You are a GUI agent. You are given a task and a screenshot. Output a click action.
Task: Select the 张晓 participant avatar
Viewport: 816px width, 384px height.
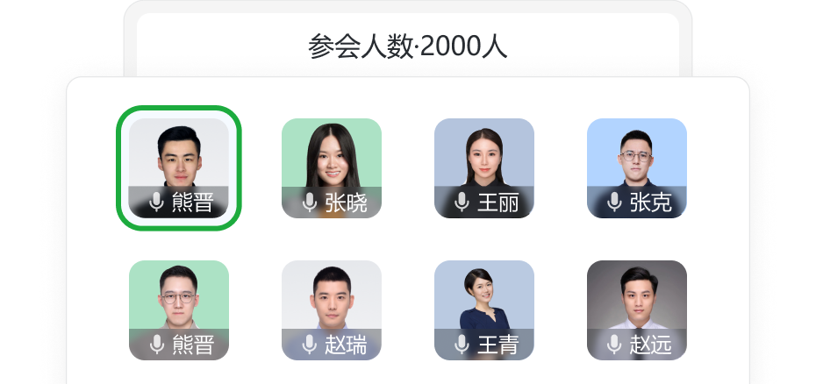tap(332, 168)
